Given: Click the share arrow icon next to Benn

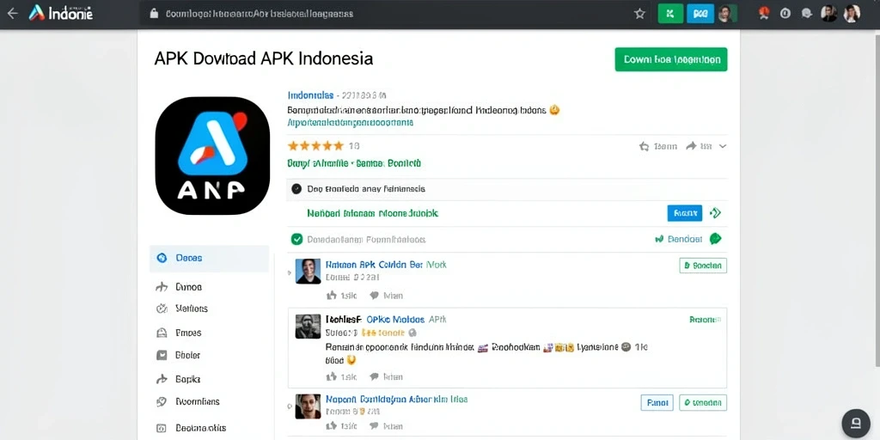Looking at the screenshot, I should tap(690, 146).
